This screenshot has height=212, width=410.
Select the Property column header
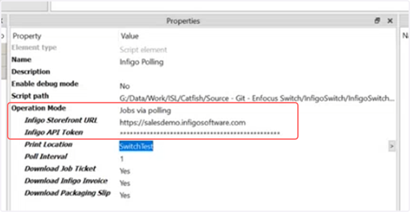point(27,36)
